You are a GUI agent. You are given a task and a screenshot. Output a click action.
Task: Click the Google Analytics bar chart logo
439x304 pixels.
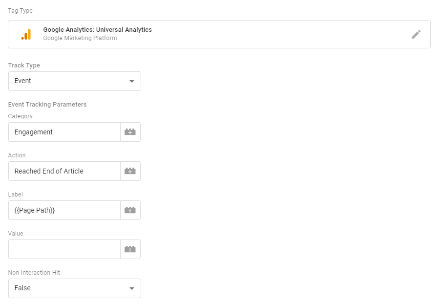(26, 34)
